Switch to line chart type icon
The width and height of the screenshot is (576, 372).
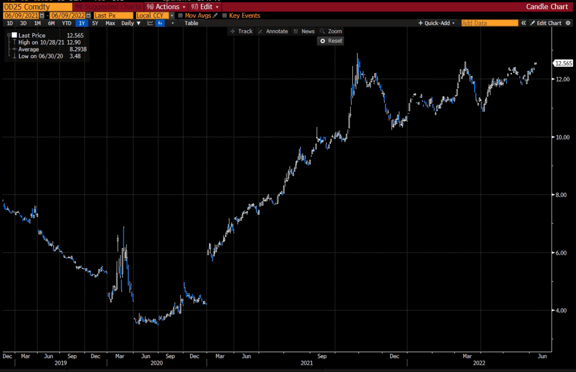click(150, 23)
